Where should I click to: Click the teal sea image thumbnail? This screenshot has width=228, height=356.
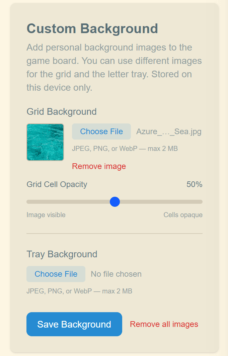45,142
